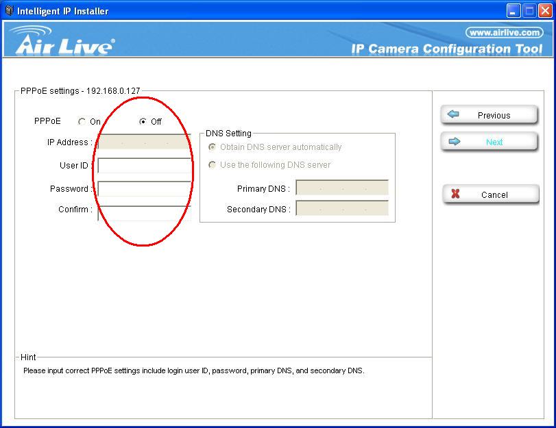Click the AirLive logo in the banner
The height and width of the screenshot is (428, 556).
pyautogui.click(x=63, y=40)
